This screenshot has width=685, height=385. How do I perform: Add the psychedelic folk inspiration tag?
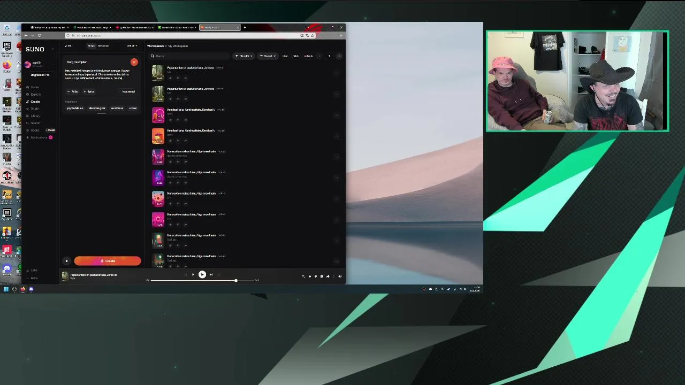(75, 108)
